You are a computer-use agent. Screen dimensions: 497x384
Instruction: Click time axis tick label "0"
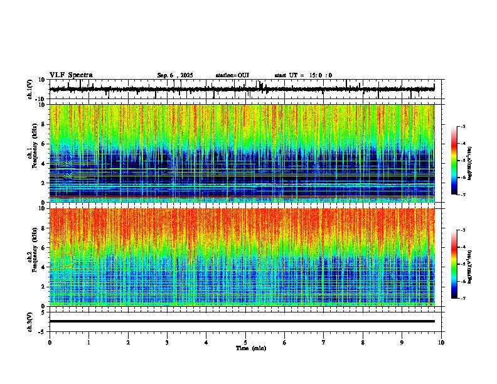point(50,343)
